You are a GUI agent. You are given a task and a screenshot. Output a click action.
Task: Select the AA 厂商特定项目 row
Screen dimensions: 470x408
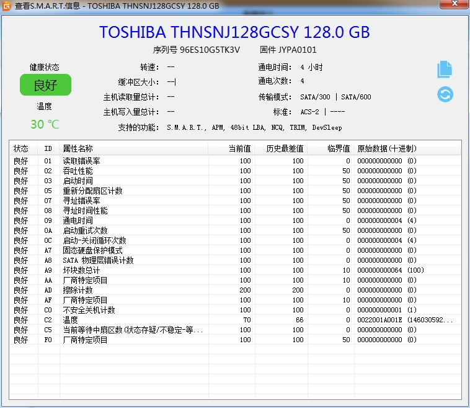tap(235, 280)
